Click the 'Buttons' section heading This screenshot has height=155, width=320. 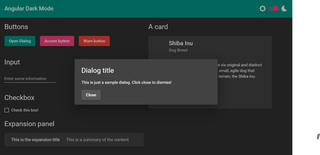click(x=16, y=27)
